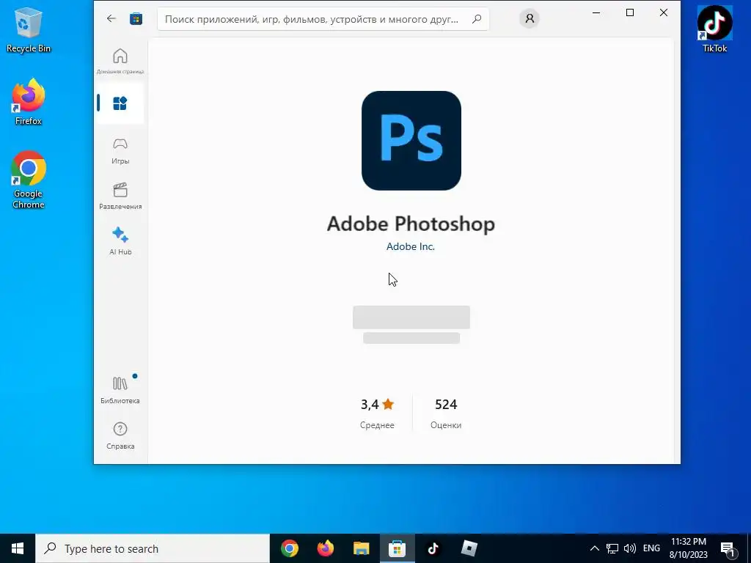751x563 pixels.
Task: Open Home page in Store sidebar
Action: (120, 61)
